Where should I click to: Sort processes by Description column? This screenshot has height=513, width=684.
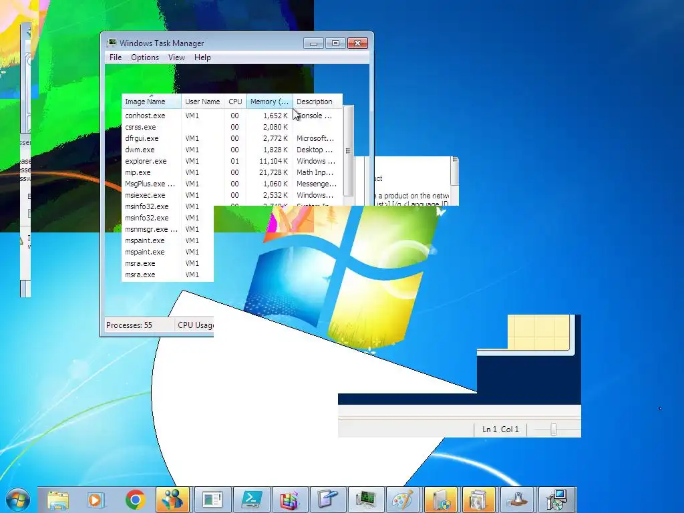[x=317, y=102]
